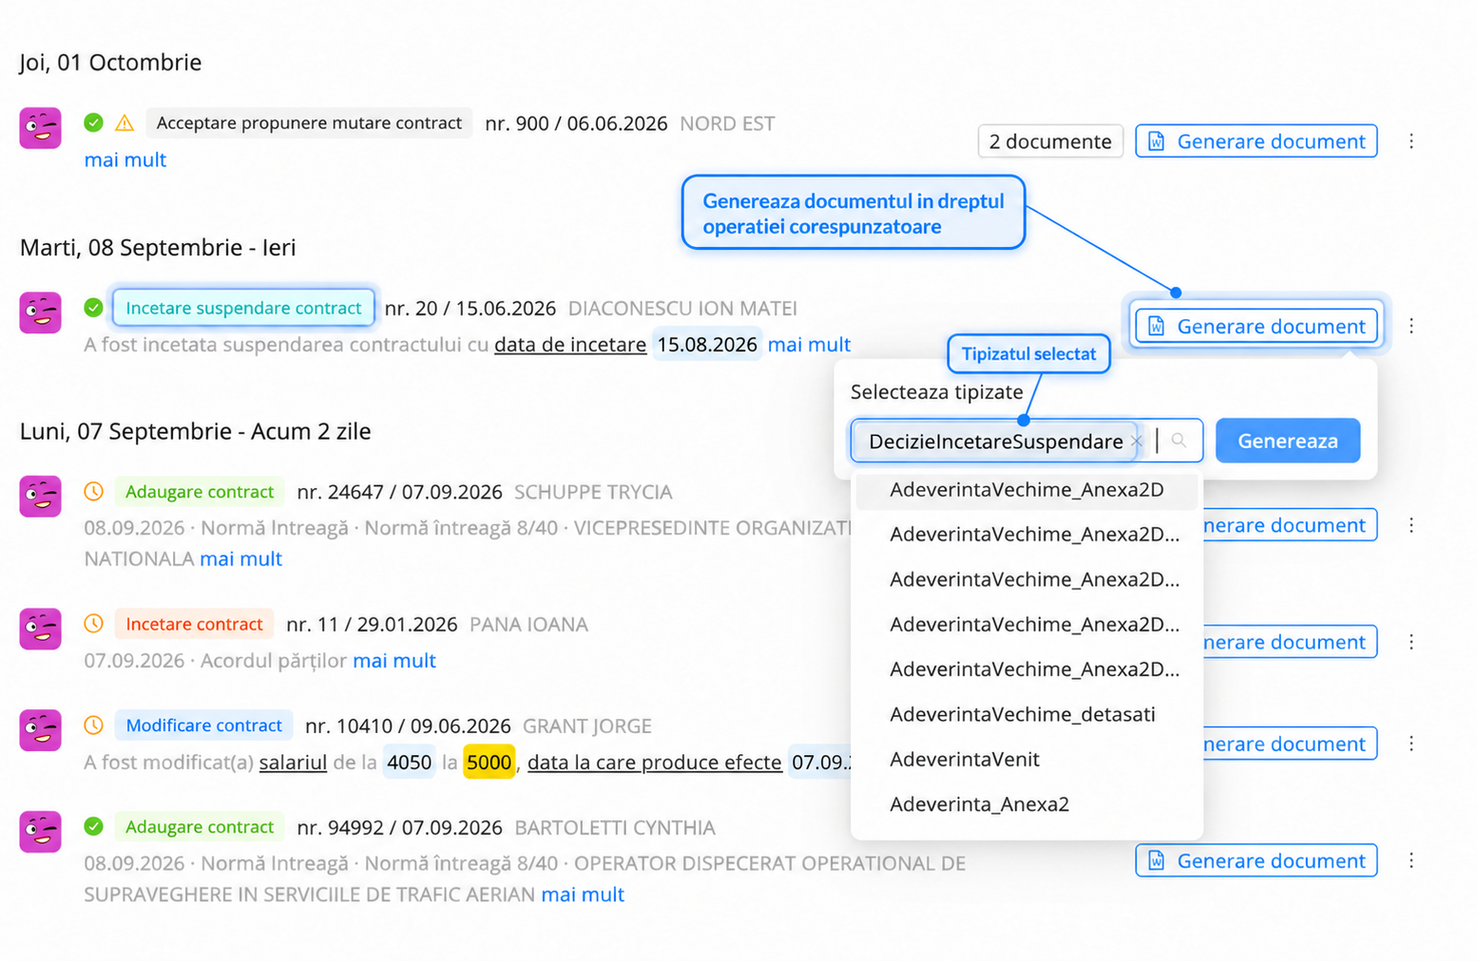Open the three-dot menu for SCHUPPE TRYCIA row

[x=1411, y=525]
